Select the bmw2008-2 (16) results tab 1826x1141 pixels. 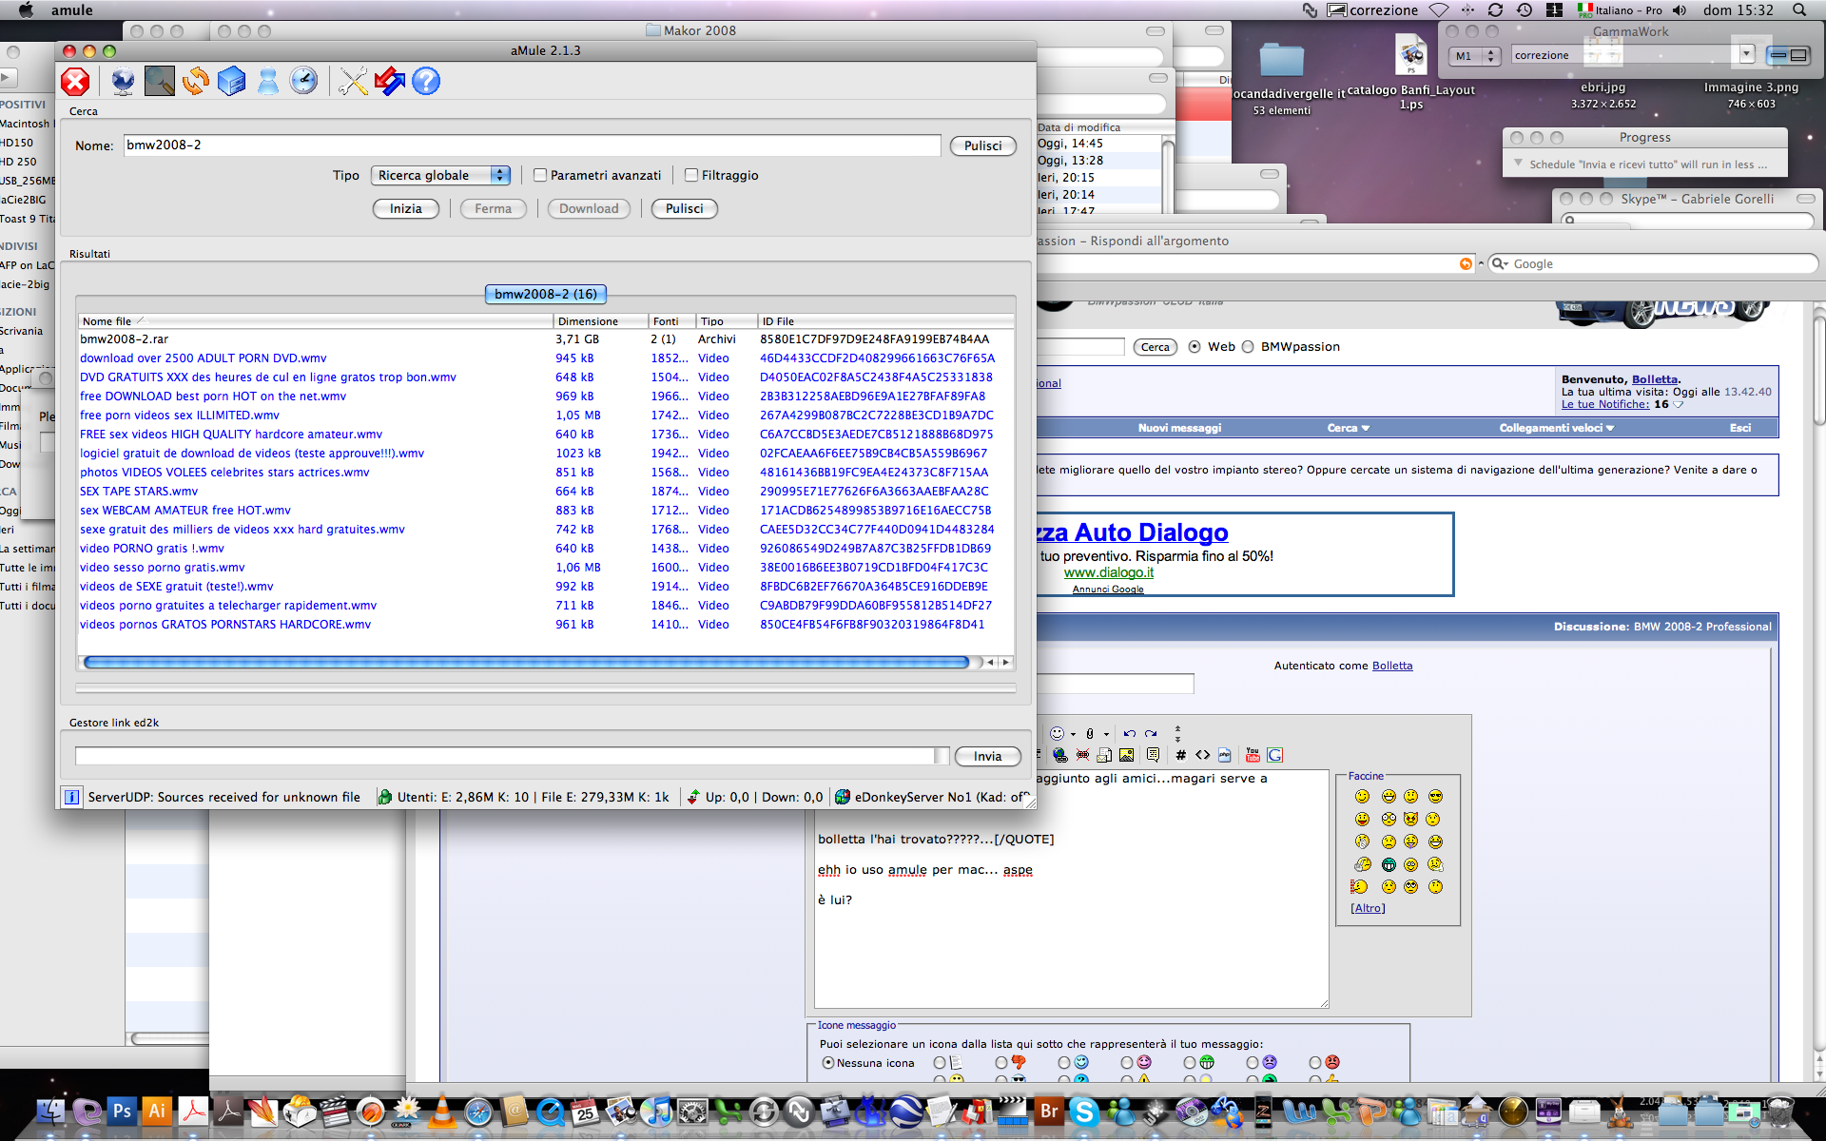point(546,294)
